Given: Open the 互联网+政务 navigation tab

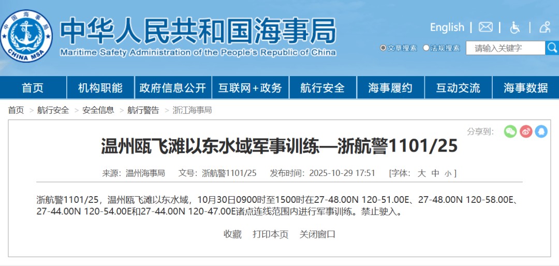Looking at the screenshot, I should 251,87.
